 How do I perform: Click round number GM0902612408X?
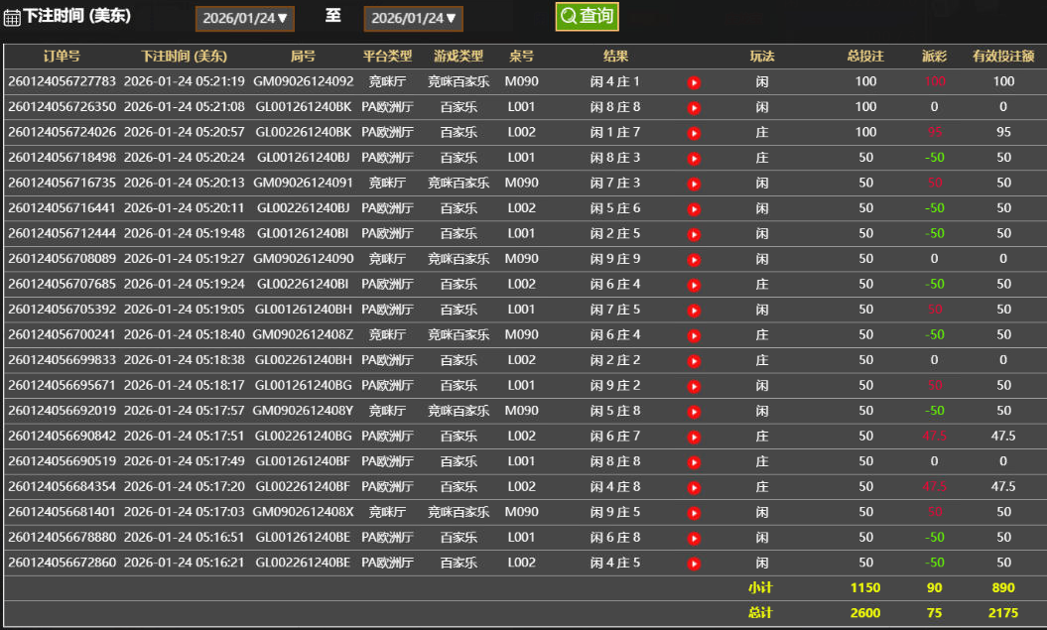(303, 512)
